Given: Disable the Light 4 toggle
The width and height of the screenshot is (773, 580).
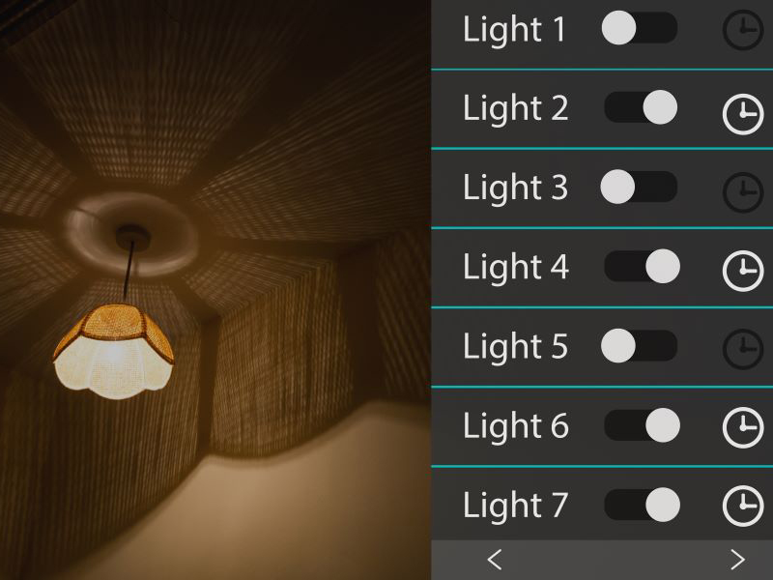Looking at the screenshot, I should coord(642,266).
